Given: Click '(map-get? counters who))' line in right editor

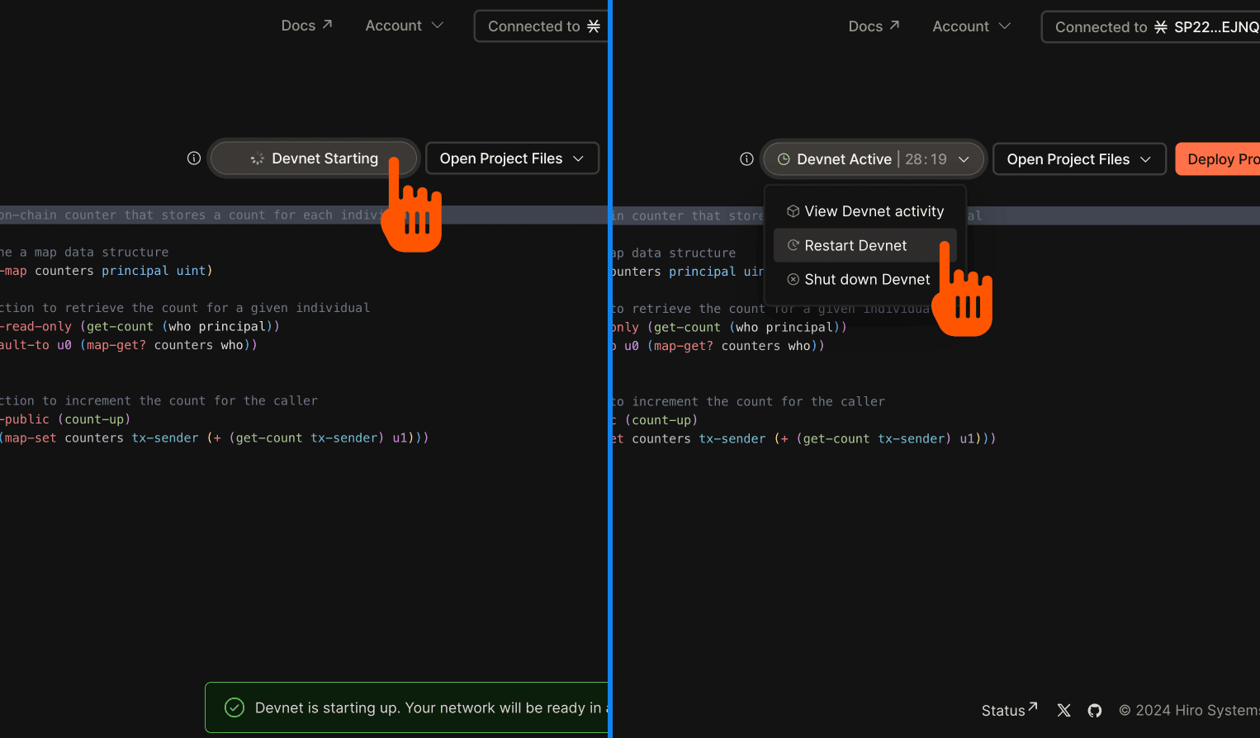Looking at the screenshot, I should coord(737,345).
